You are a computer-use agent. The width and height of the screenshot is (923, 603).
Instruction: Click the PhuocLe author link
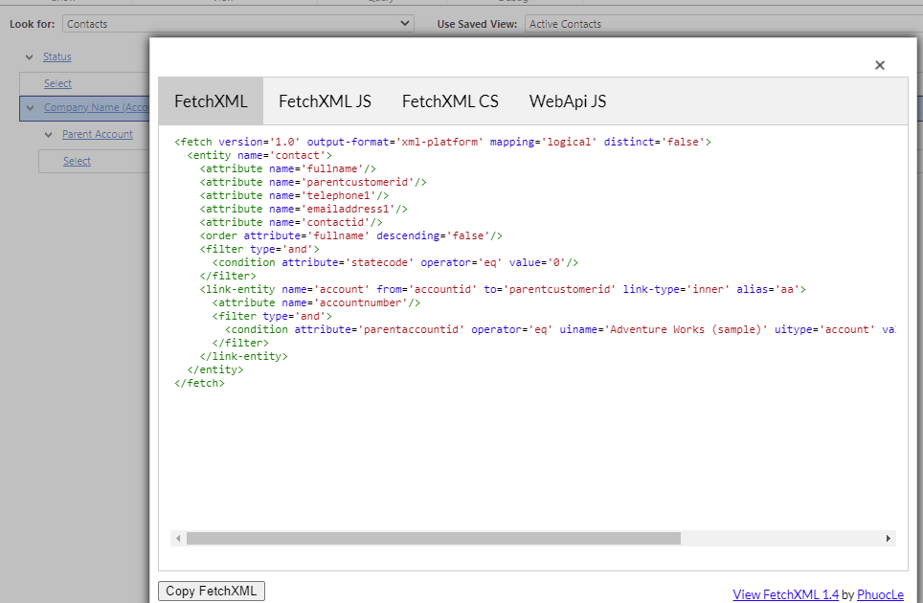tap(880, 594)
